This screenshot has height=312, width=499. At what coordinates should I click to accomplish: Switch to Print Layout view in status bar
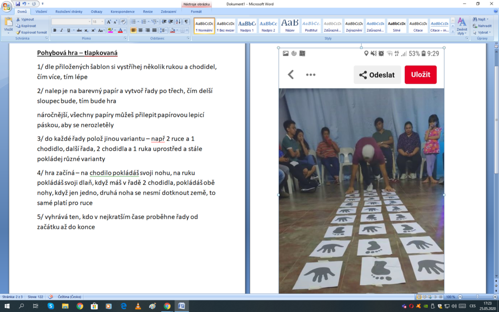pos(419,297)
